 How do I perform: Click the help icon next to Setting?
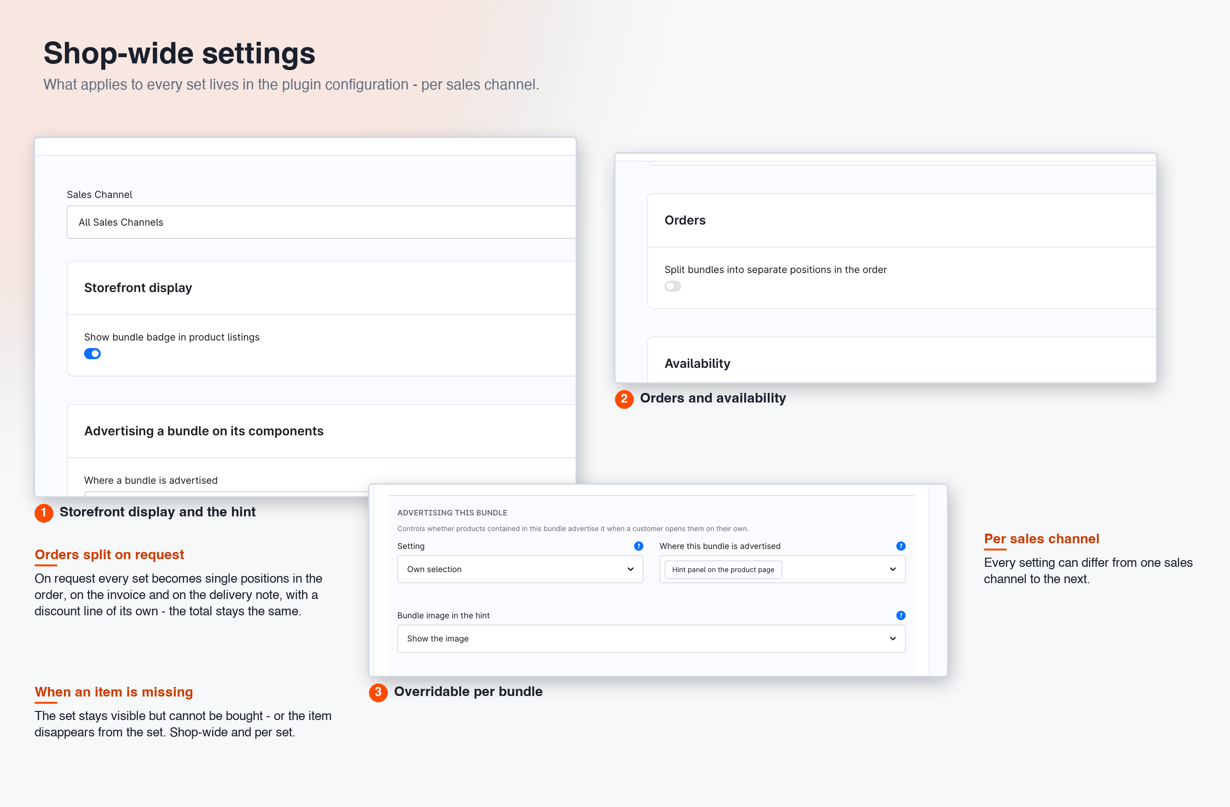click(638, 546)
